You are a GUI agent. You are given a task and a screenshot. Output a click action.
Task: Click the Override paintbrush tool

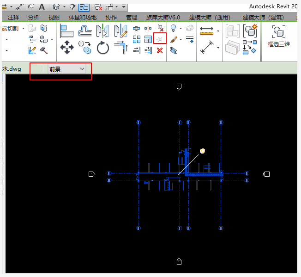174,39
